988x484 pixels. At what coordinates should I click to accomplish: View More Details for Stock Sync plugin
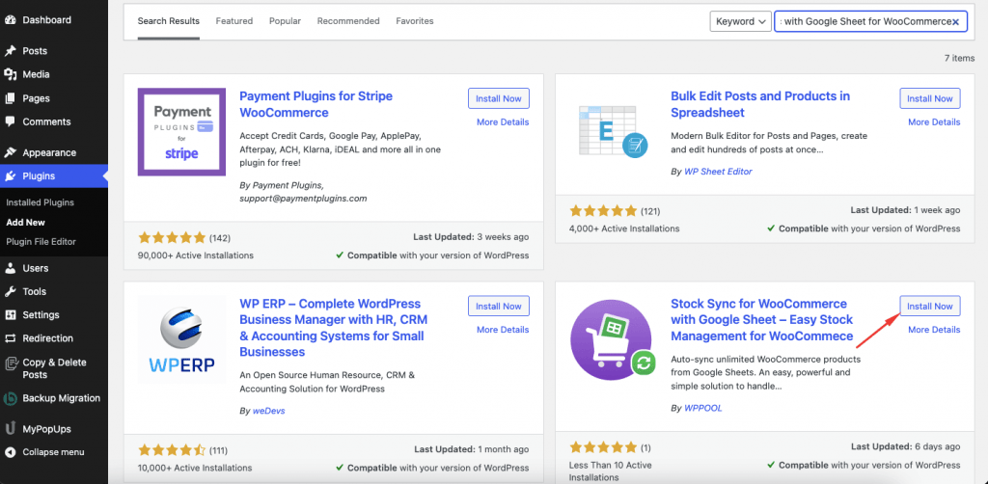[934, 329]
